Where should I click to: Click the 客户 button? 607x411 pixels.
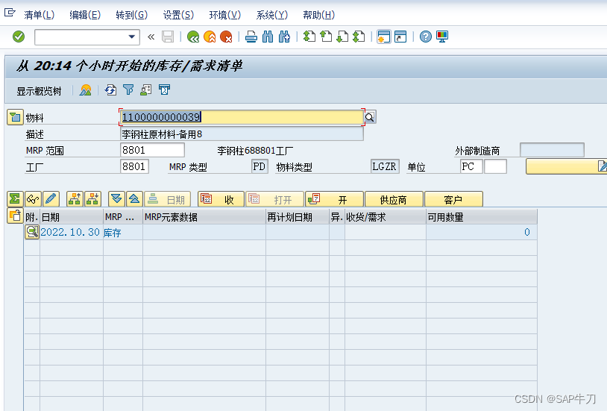tap(453, 199)
